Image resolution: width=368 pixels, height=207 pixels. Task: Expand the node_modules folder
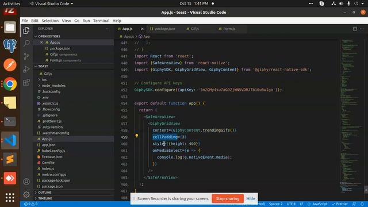(x=53, y=86)
